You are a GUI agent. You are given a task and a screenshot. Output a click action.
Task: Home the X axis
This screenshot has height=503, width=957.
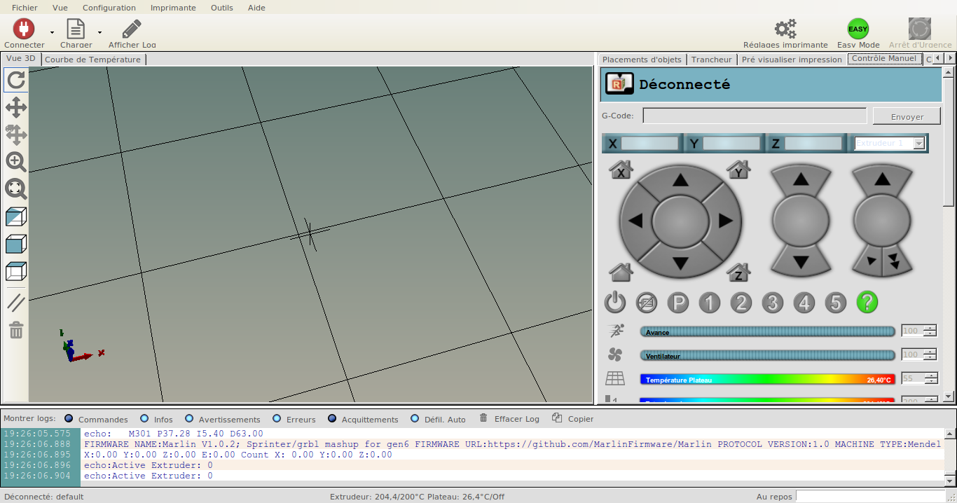pos(620,170)
